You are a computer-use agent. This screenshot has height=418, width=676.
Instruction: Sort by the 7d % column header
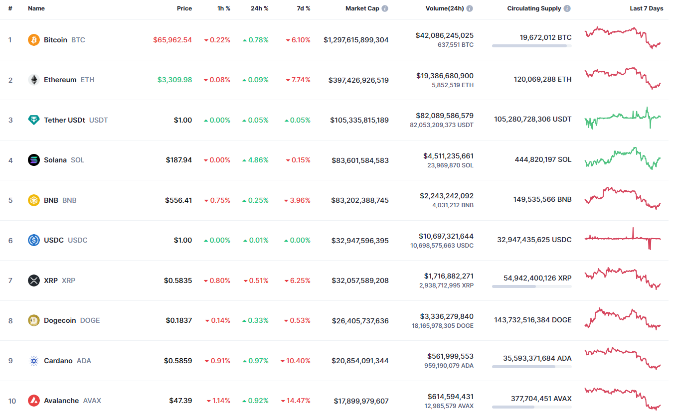pos(303,8)
